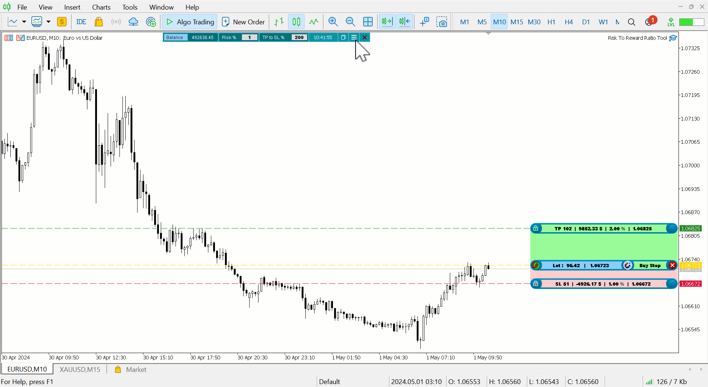Unlock the TP 102 line lock
The image size is (708, 387).
(x=535, y=228)
